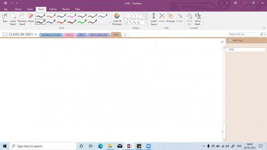
Task: Open the 19.3.22 section tab
Action: pos(70,35)
